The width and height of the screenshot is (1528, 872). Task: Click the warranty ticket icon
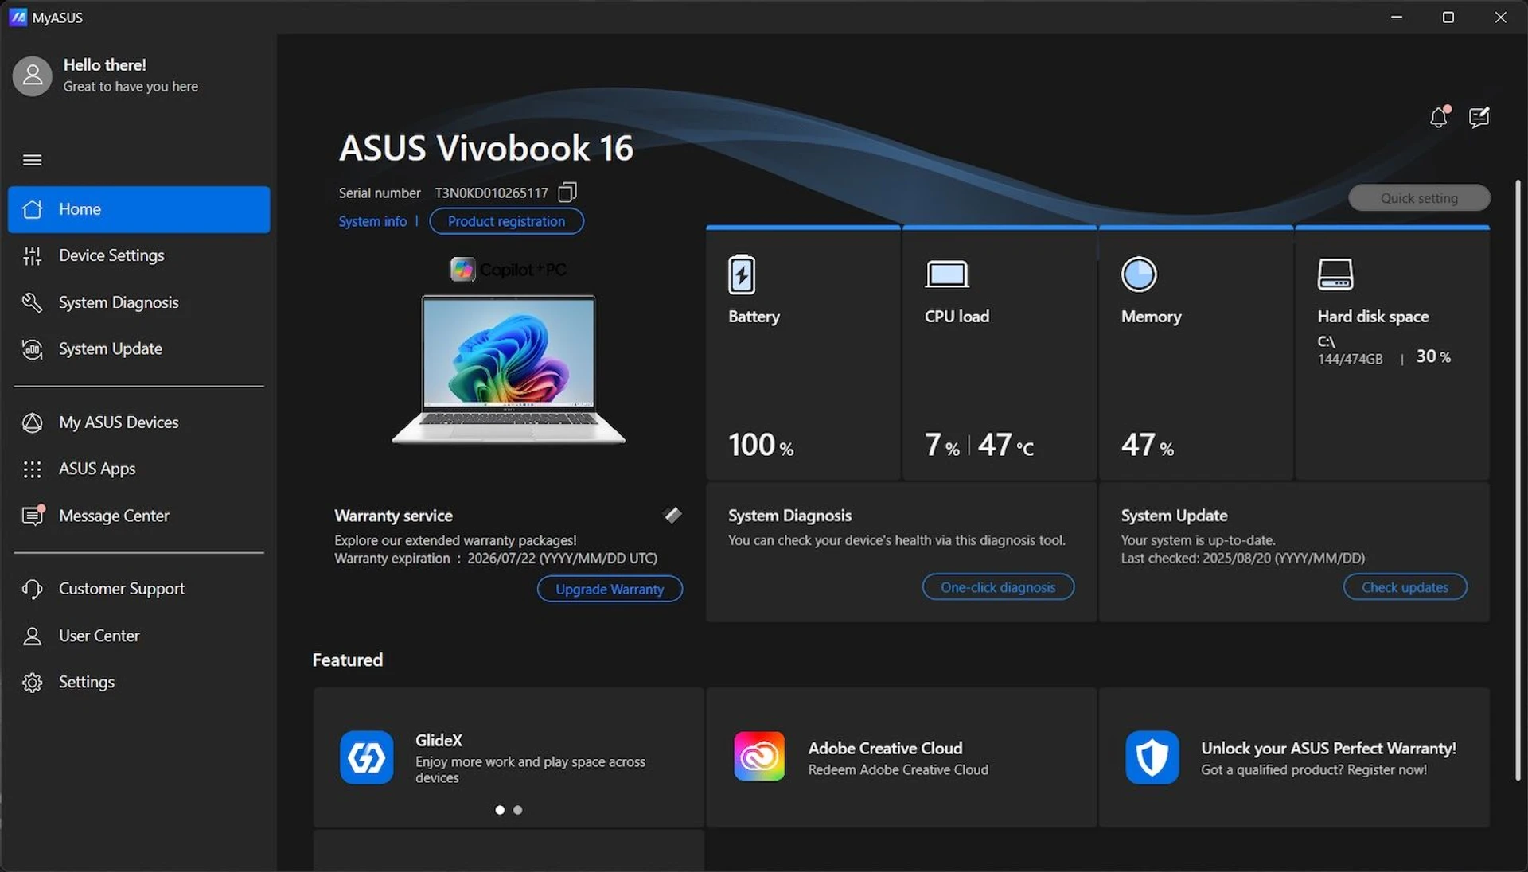click(673, 515)
